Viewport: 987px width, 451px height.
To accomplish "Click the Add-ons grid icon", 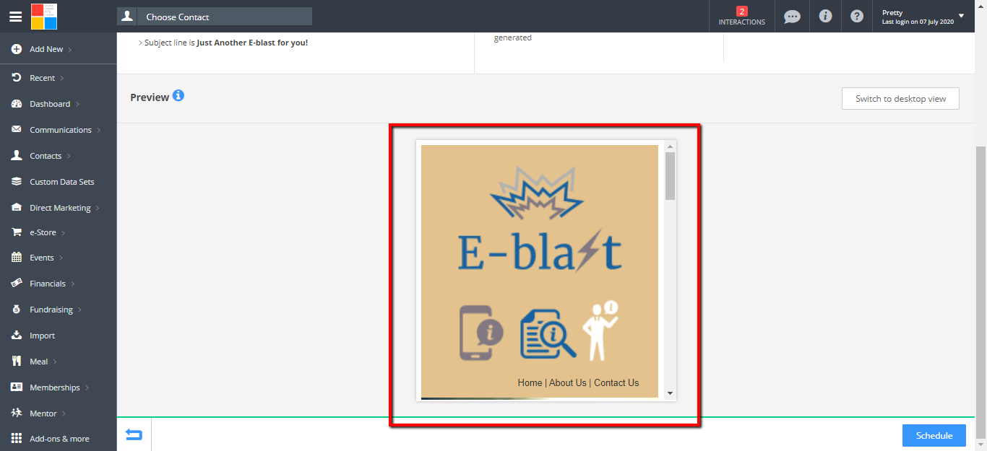I will click(x=17, y=439).
